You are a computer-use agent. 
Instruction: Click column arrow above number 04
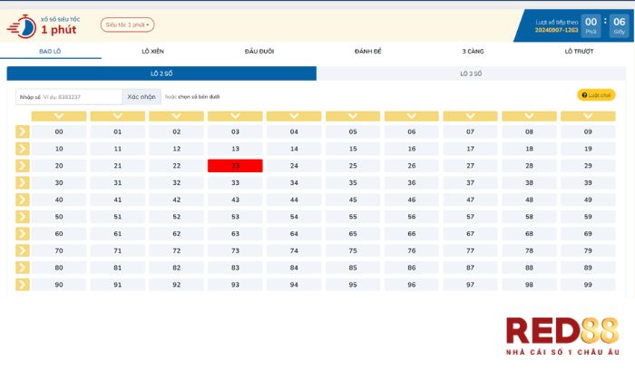point(294,116)
